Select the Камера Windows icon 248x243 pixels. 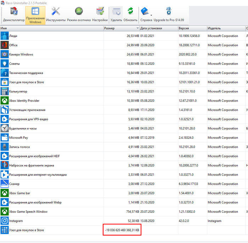point(5,54)
